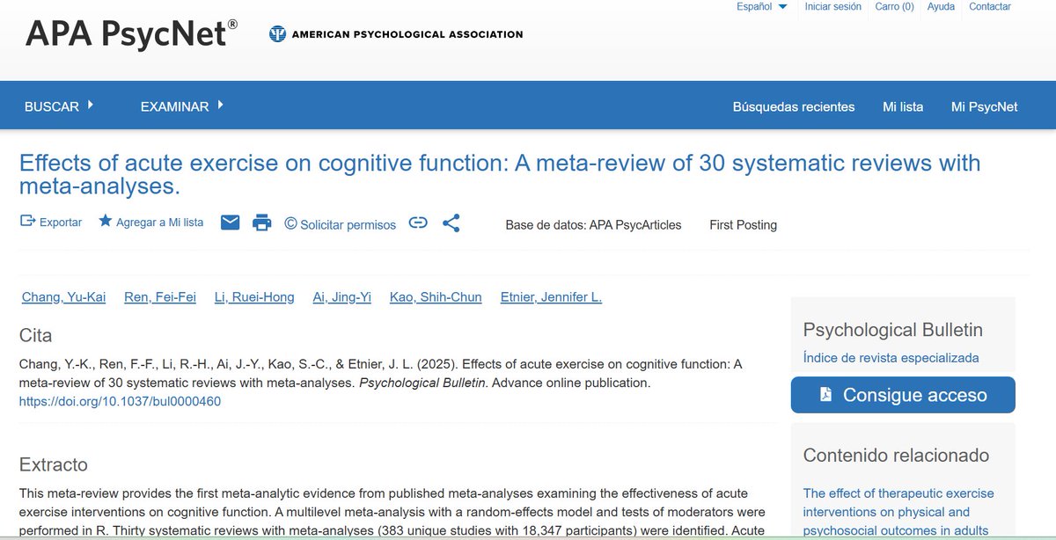Open Búsquedas recientes
The height and width of the screenshot is (540, 1056).
[794, 106]
